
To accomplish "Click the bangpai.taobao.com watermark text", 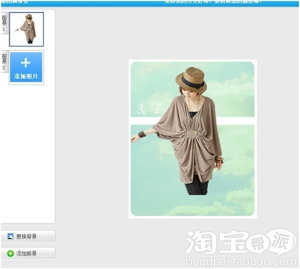I will (x=241, y=261).
